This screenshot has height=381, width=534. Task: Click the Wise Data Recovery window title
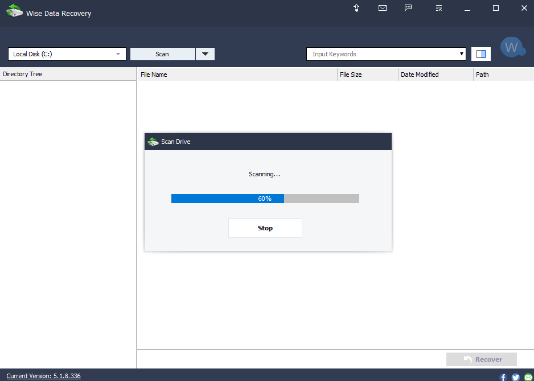[59, 14]
